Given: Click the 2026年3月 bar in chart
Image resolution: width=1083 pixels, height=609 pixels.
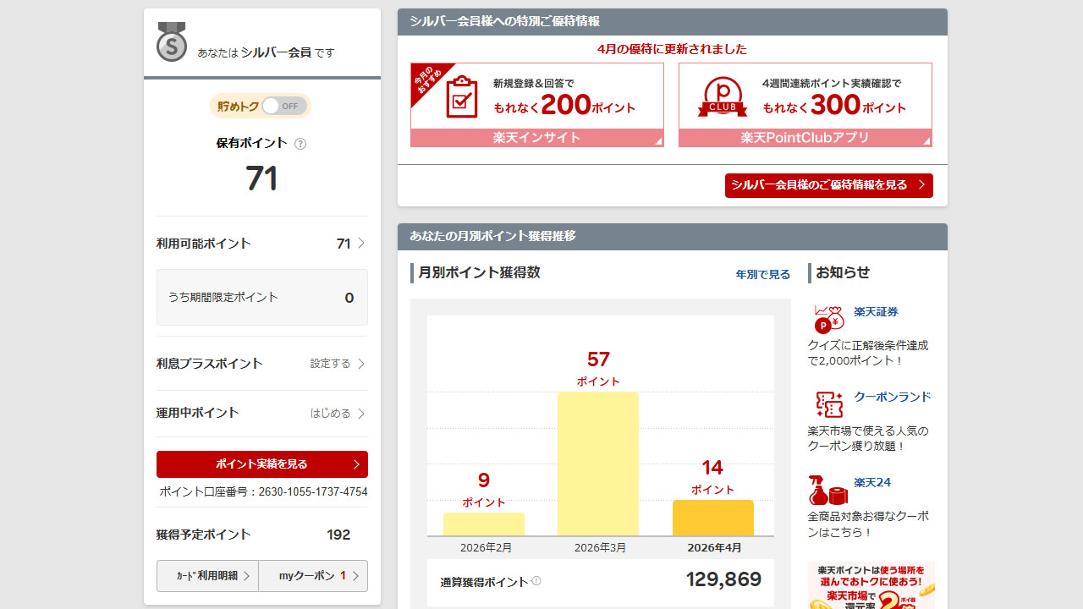Looking at the screenshot, I should point(598,464).
